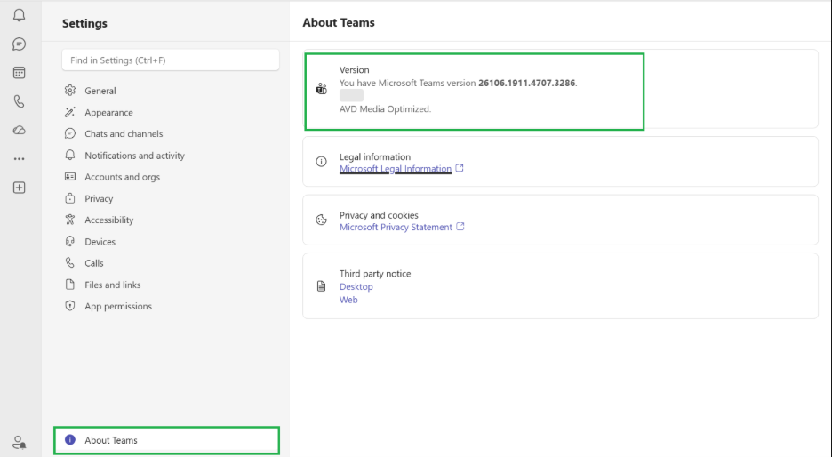Click the Files and links document icon
The width and height of the screenshot is (832, 457).
click(x=70, y=285)
